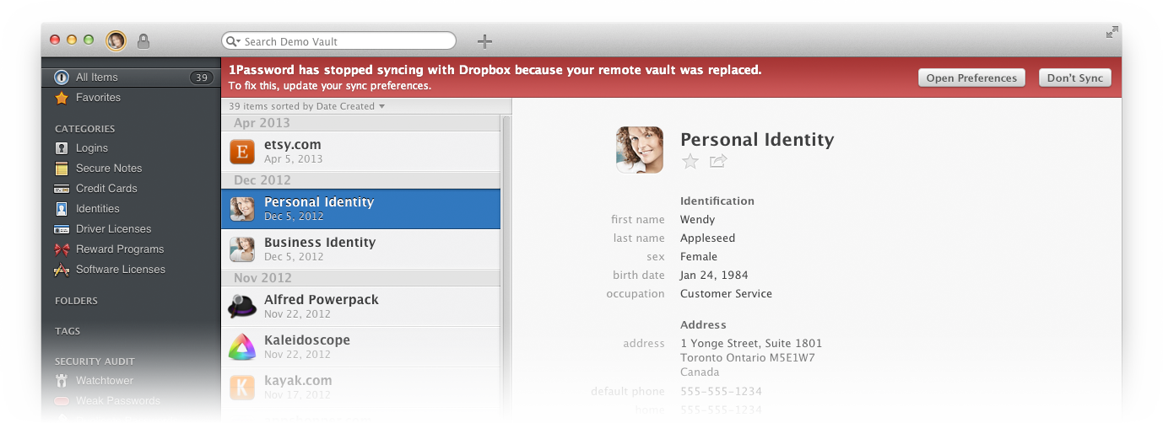Click the Identities category icon

62,209
